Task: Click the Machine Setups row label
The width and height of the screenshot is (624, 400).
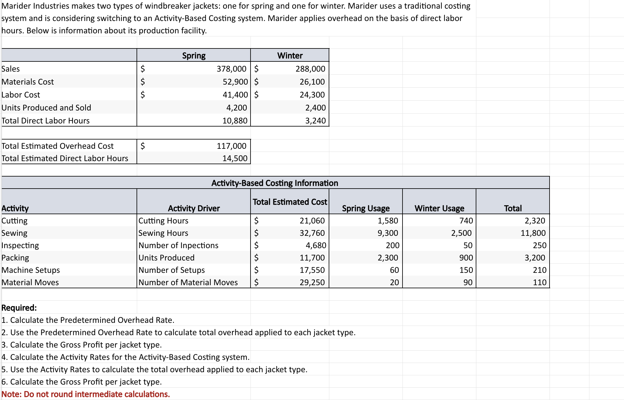Action: coord(31,270)
